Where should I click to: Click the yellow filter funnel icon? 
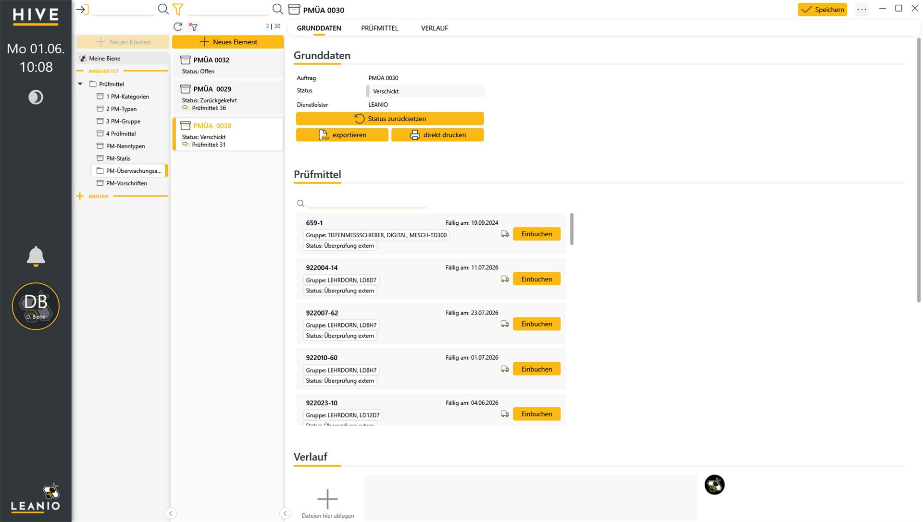click(178, 9)
